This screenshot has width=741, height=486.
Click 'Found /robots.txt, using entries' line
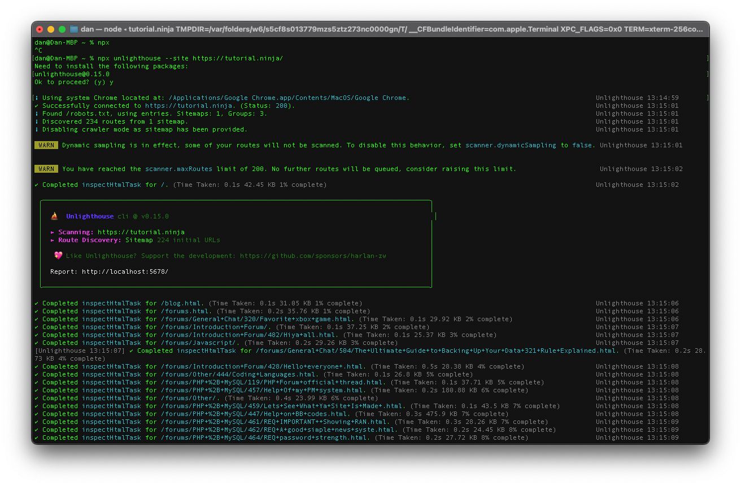tap(151, 113)
